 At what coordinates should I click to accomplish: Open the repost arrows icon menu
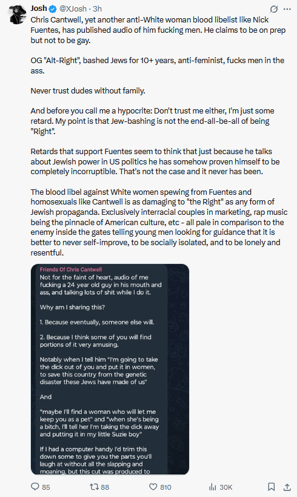[x=95, y=487]
